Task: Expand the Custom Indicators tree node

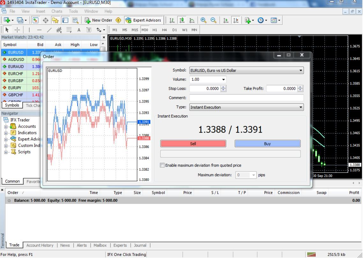Action: point(6,146)
